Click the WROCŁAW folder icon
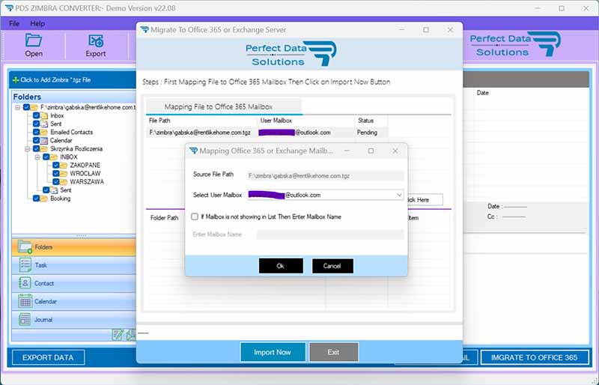The height and width of the screenshot is (385, 599). [64, 174]
